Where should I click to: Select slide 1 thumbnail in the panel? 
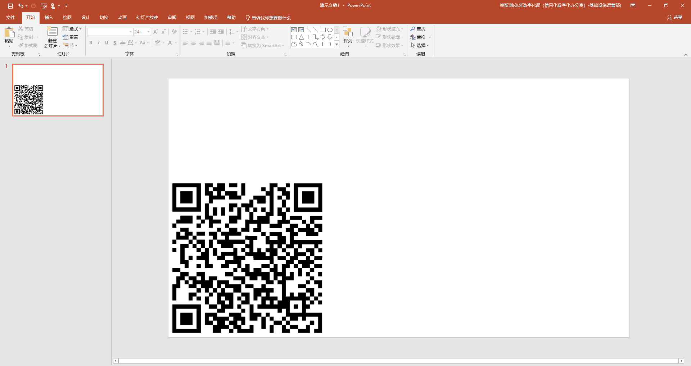tap(58, 90)
